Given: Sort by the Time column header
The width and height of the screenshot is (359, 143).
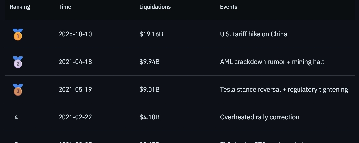Looking at the screenshot, I should (65, 7).
